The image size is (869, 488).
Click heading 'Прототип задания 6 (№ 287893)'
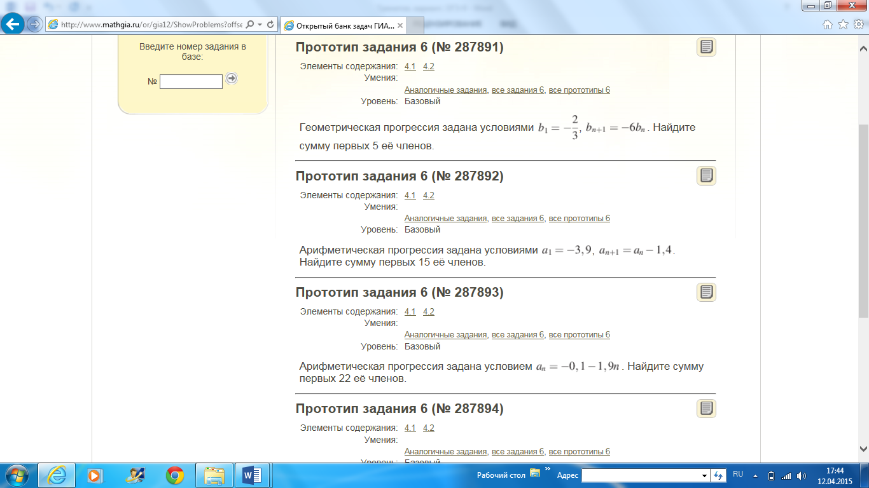400,292
